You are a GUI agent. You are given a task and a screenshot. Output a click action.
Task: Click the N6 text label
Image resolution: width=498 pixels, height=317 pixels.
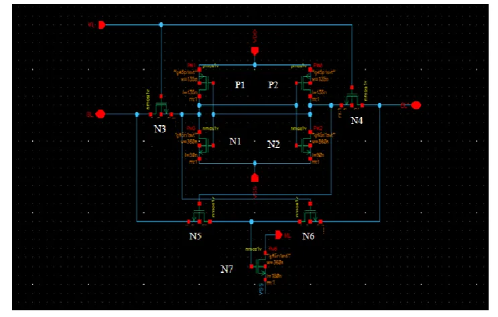pos(308,236)
